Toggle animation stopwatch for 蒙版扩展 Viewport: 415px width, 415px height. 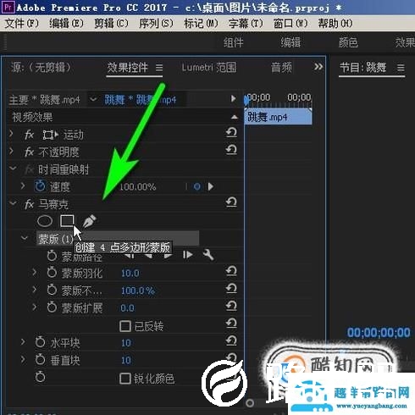coord(52,307)
